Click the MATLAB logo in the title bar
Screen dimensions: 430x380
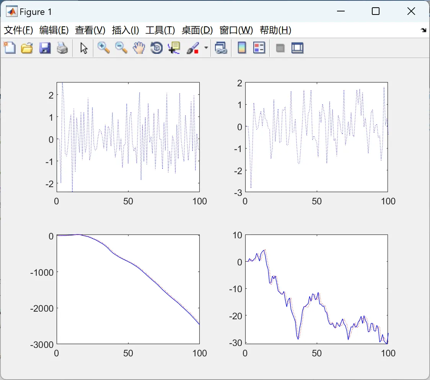pos(11,11)
